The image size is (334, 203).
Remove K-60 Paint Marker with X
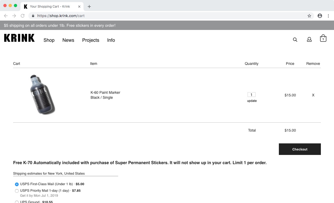click(x=313, y=95)
